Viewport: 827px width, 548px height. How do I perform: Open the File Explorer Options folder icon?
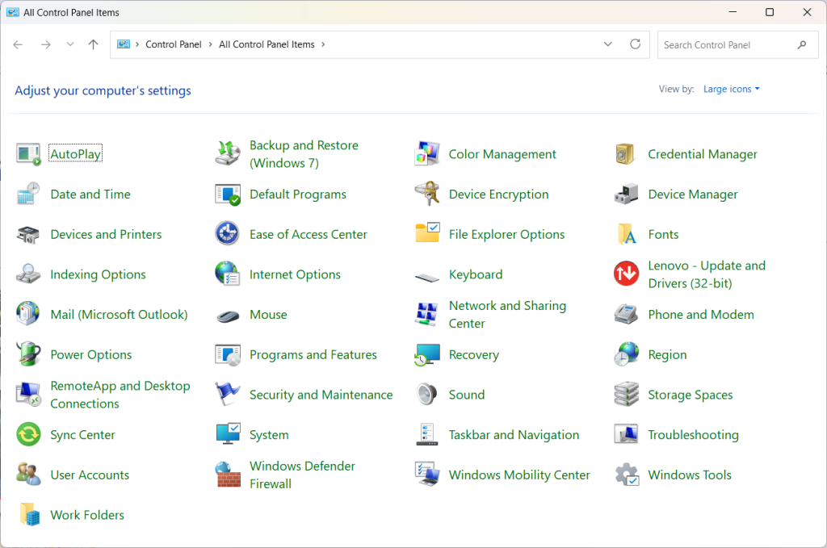click(x=428, y=233)
